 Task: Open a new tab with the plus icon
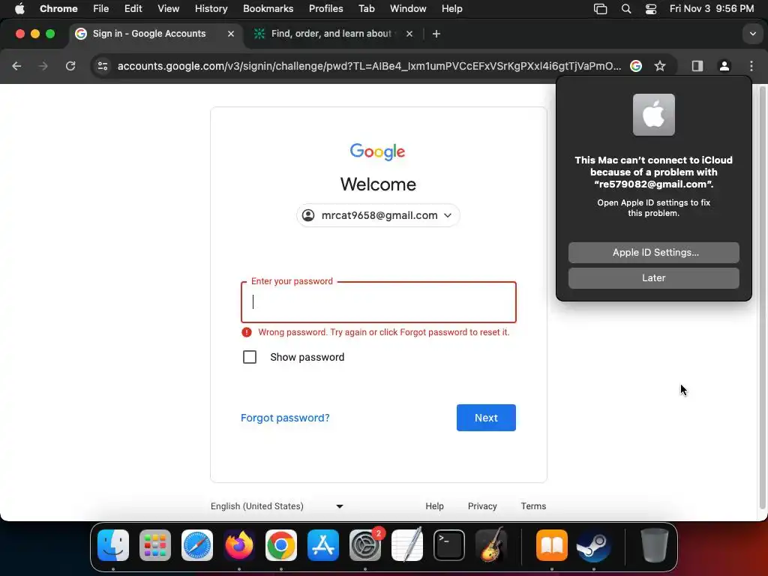click(436, 34)
